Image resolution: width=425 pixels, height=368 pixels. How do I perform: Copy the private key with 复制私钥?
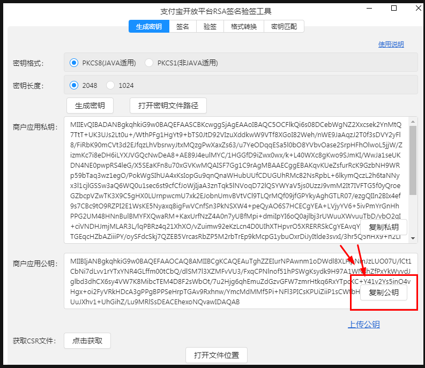(384, 227)
